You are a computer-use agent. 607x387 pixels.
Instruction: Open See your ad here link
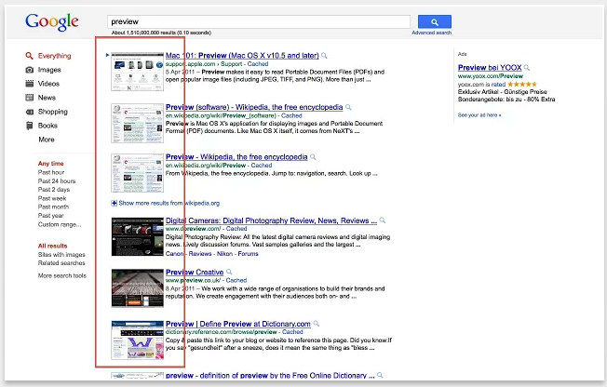tap(479, 115)
